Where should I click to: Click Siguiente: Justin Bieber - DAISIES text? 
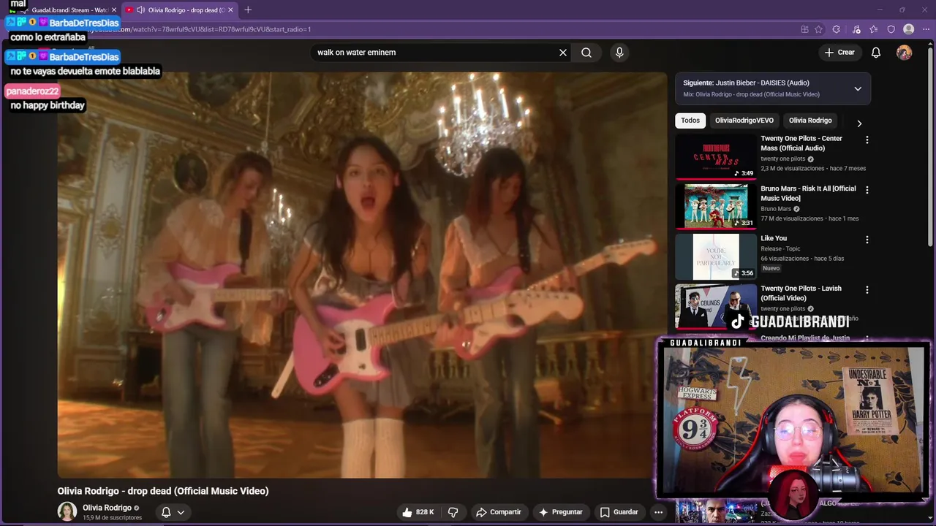pyautogui.click(x=746, y=83)
